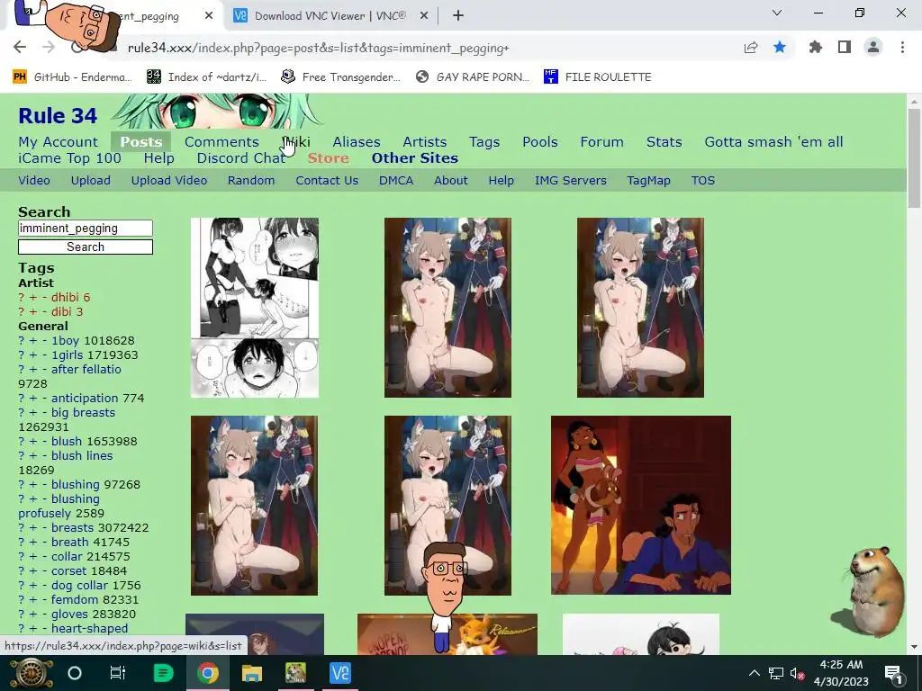Click the Rule 34 site title
Viewport: 922px width, 691px height.
(x=58, y=116)
